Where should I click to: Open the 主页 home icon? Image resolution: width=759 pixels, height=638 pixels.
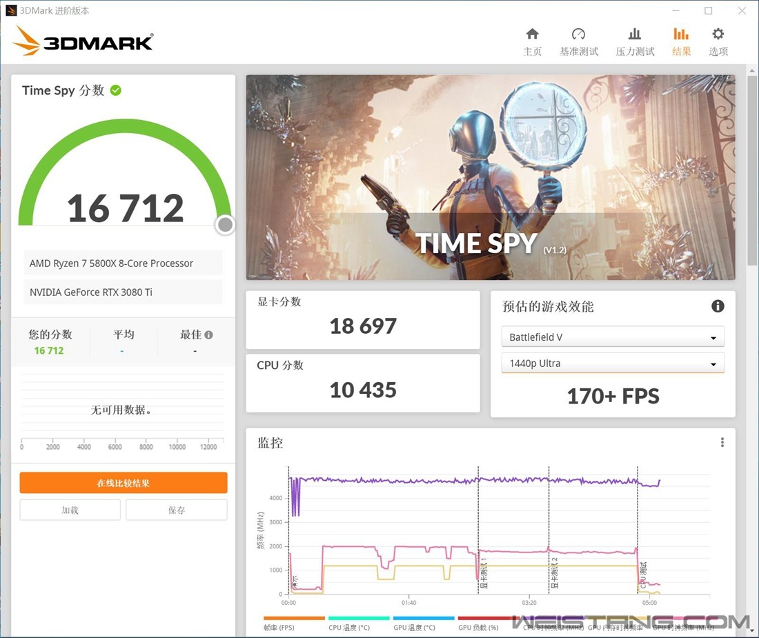click(532, 34)
